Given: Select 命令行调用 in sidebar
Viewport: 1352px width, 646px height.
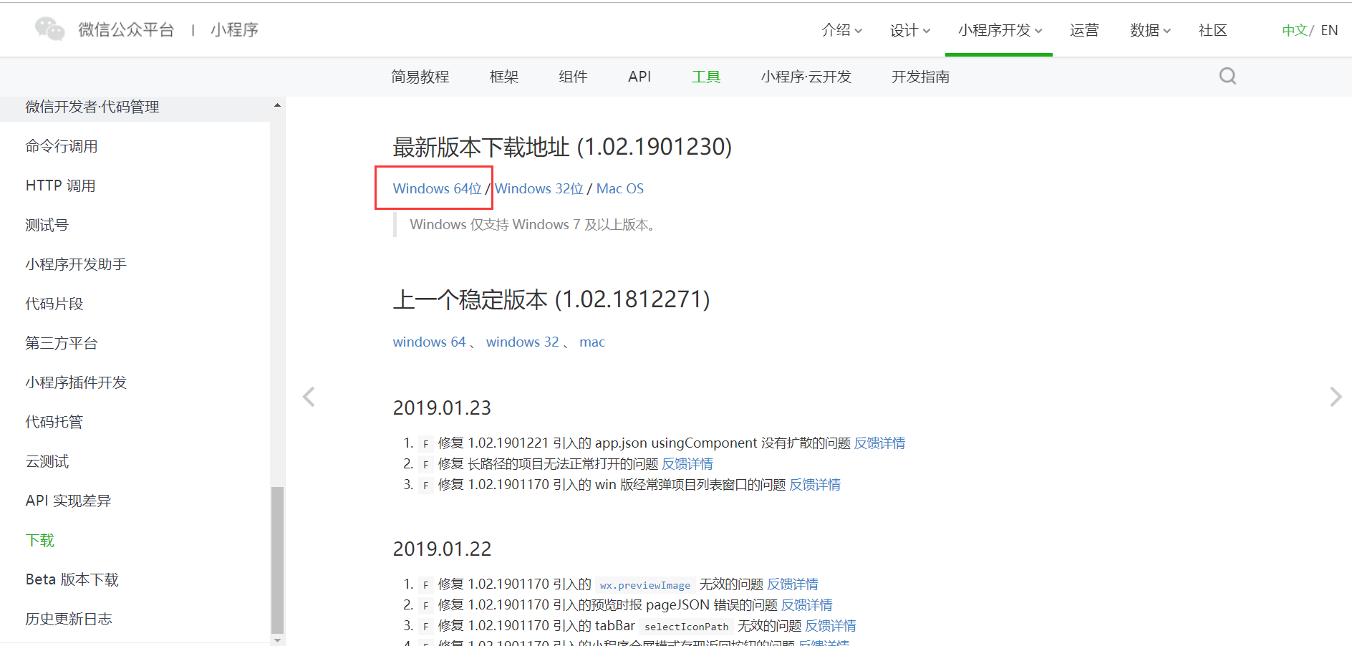Looking at the screenshot, I should point(62,146).
